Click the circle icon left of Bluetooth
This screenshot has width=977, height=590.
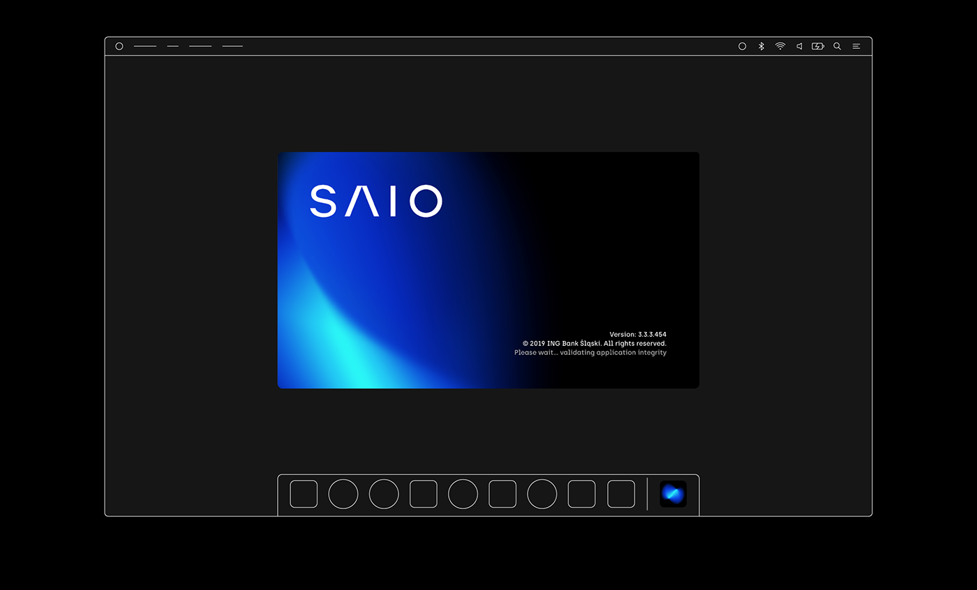(743, 46)
